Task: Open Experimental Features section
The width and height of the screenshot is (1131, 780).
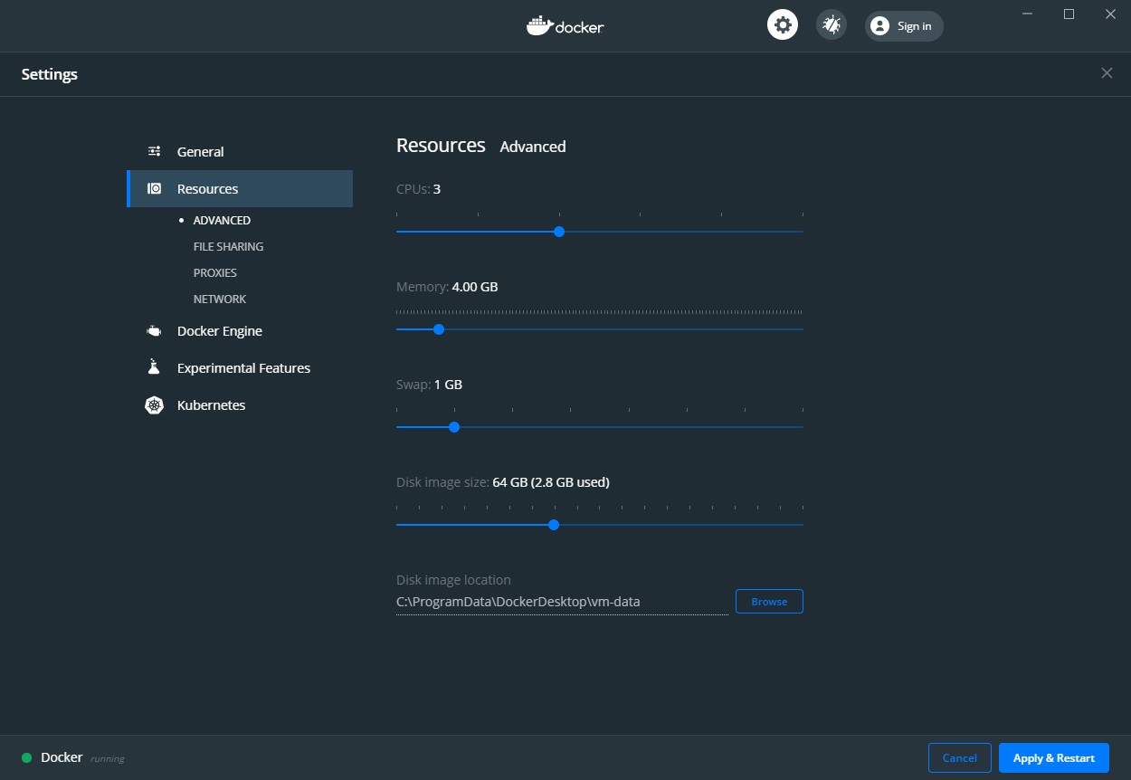Action: pos(243,368)
